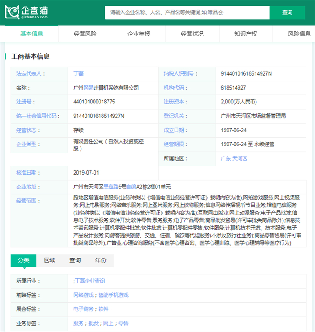Viewport: 315px width, 332px height.
Task: Go to the 经营状况 tab
Action: 192,34
